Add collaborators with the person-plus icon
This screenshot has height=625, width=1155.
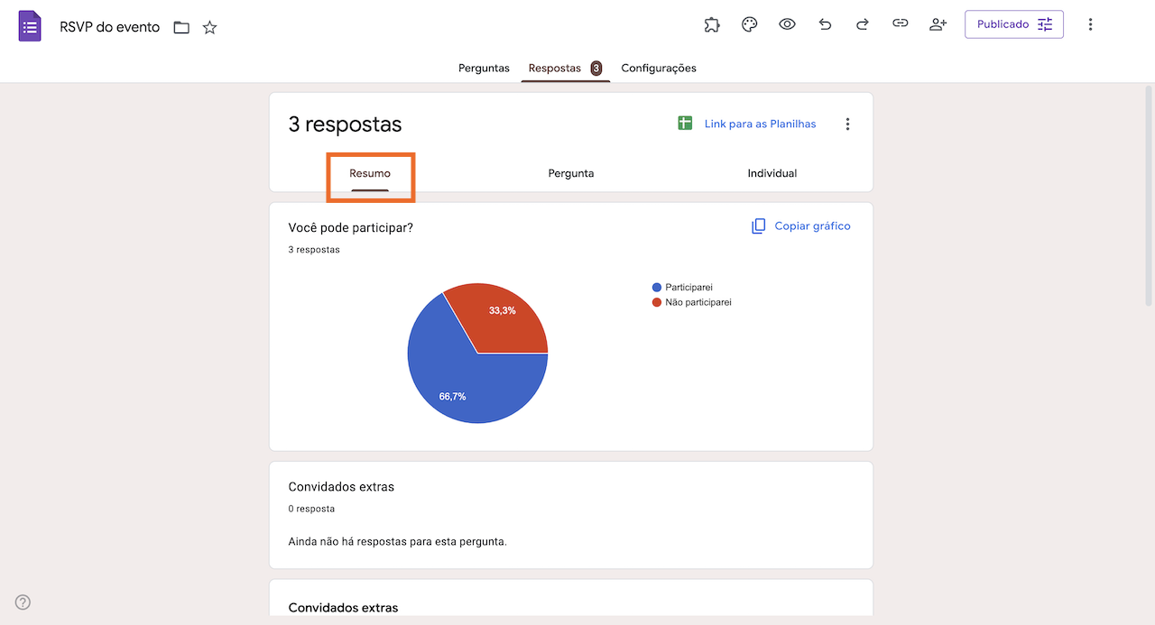click(x=938, y=24)
